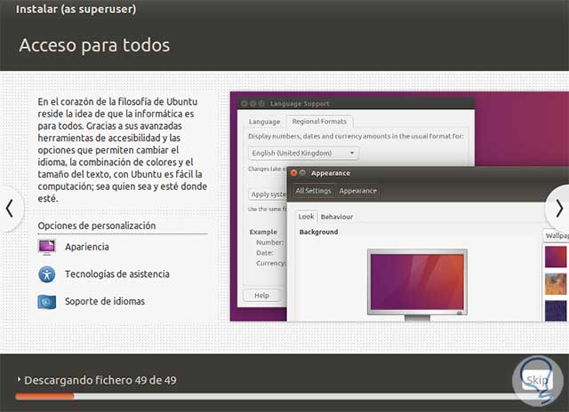Viewport: 569px width, 412px height.
Task: Click the Appearance breadcrumb button
Action: [x=357, y=191]
